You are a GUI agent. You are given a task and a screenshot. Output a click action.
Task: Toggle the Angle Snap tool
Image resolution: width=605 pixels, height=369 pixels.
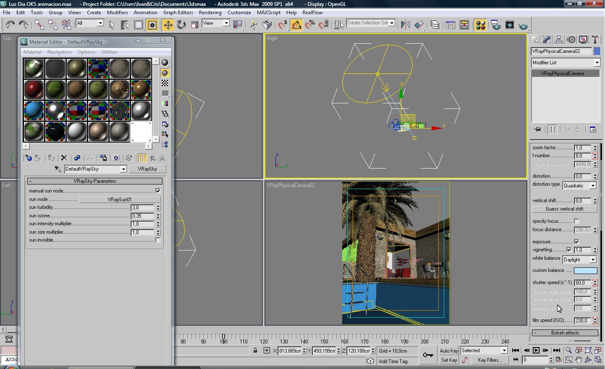[x=296, y=25]
